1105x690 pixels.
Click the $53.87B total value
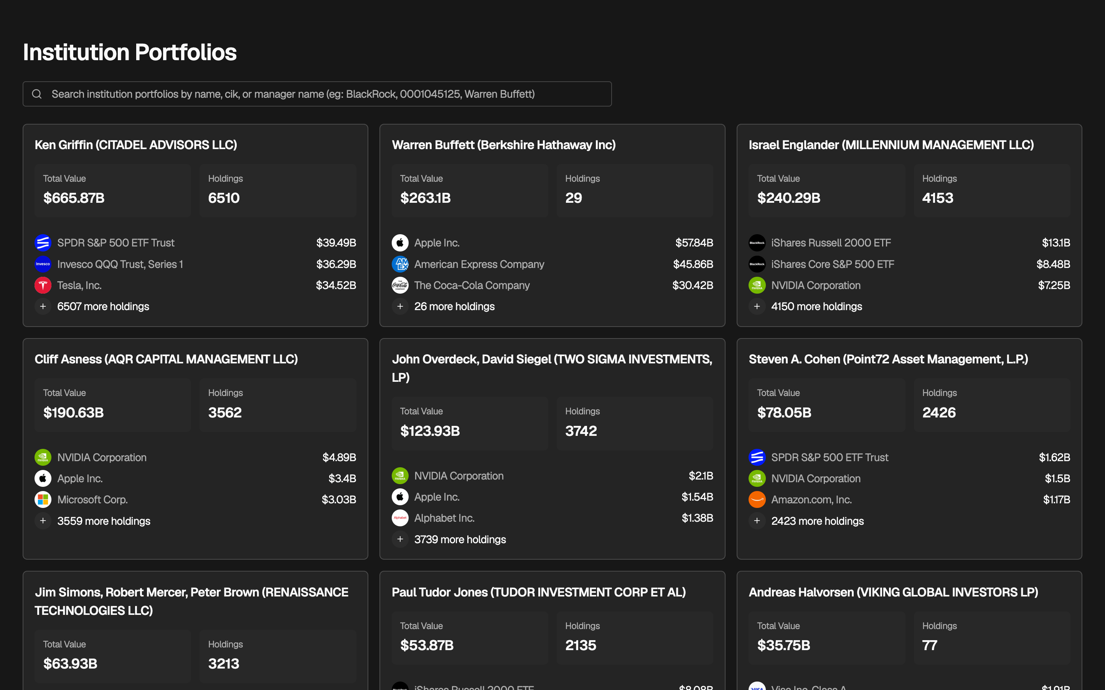coord(427,645)
